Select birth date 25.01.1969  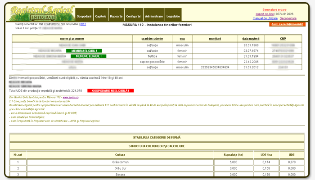(251, 45)
